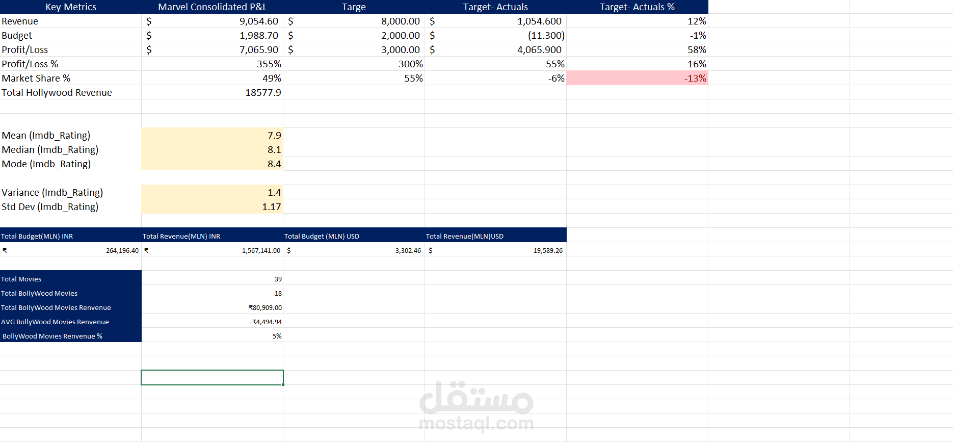Select the 18 Bollywood movies value
The height and width of the screenshot is (442, 953).
pos(213,292)
